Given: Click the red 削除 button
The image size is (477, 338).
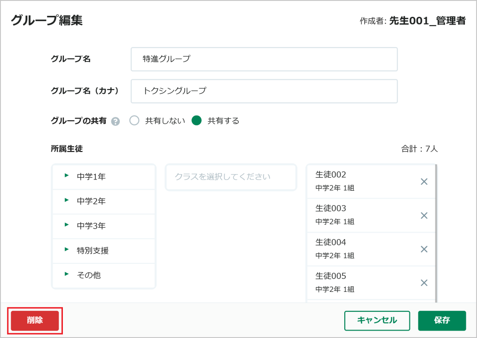Looking at the screenshot, I should tap(34, 320).
